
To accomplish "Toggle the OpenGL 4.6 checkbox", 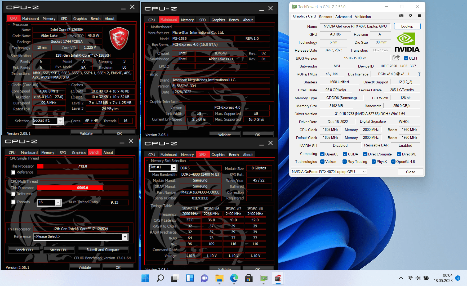I will [393, 162].
